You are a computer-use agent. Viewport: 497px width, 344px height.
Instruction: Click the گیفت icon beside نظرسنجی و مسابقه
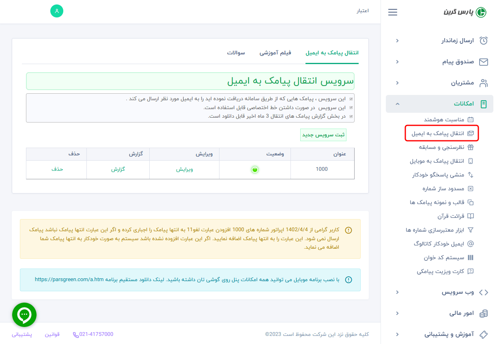click(x=470, y=147)
